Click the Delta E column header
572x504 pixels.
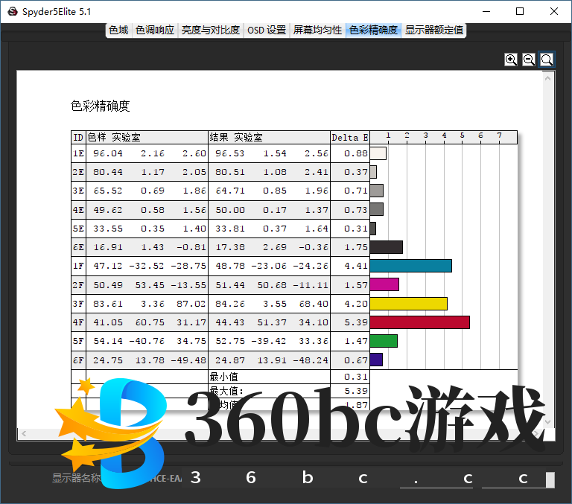pyautogui.click(x=350, y=137)
